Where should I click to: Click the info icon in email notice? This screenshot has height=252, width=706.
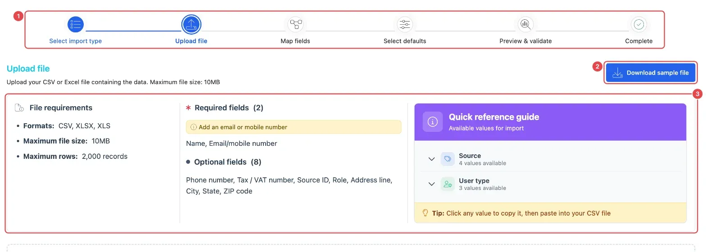(194, 127)
